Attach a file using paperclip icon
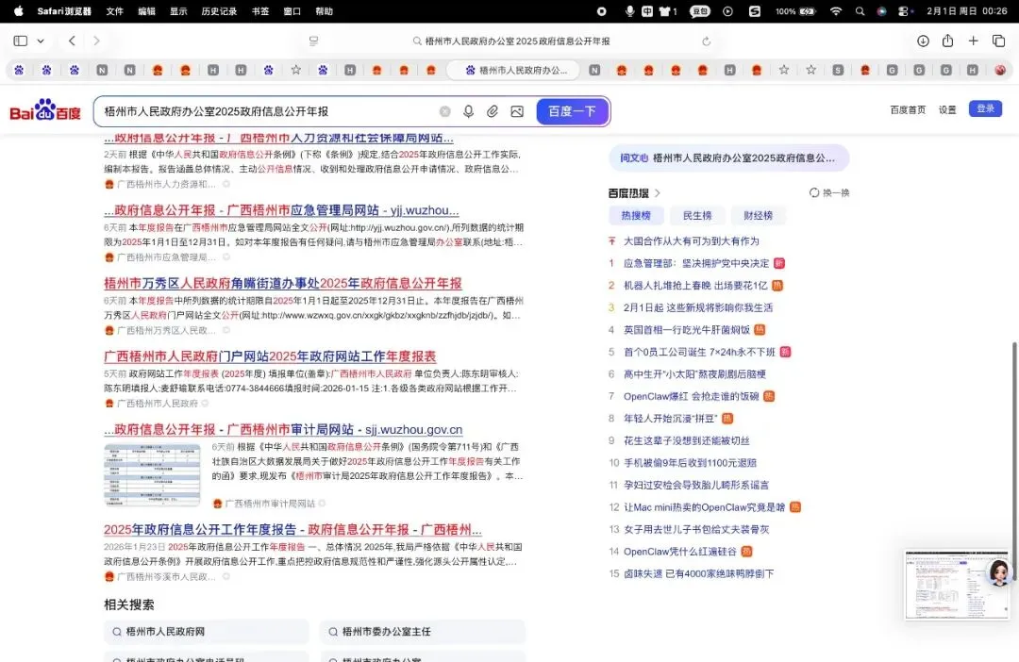 [x=492, y=111]
